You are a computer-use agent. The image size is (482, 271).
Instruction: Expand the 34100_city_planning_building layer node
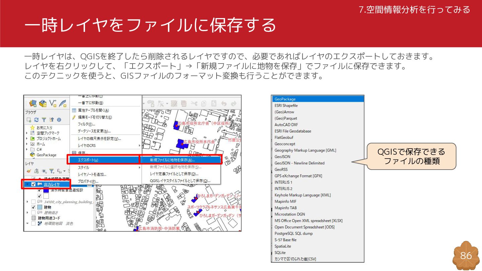pos(27,202)
